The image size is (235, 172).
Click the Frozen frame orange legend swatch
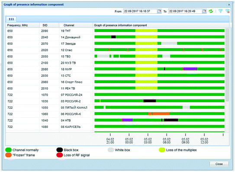click(8, 155)
